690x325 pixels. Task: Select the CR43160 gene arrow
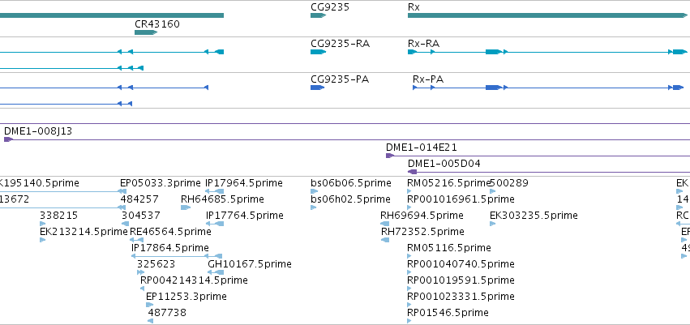pos(146,32)
